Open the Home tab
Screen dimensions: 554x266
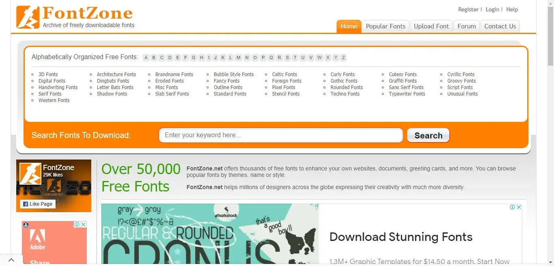tap(349, 26)
